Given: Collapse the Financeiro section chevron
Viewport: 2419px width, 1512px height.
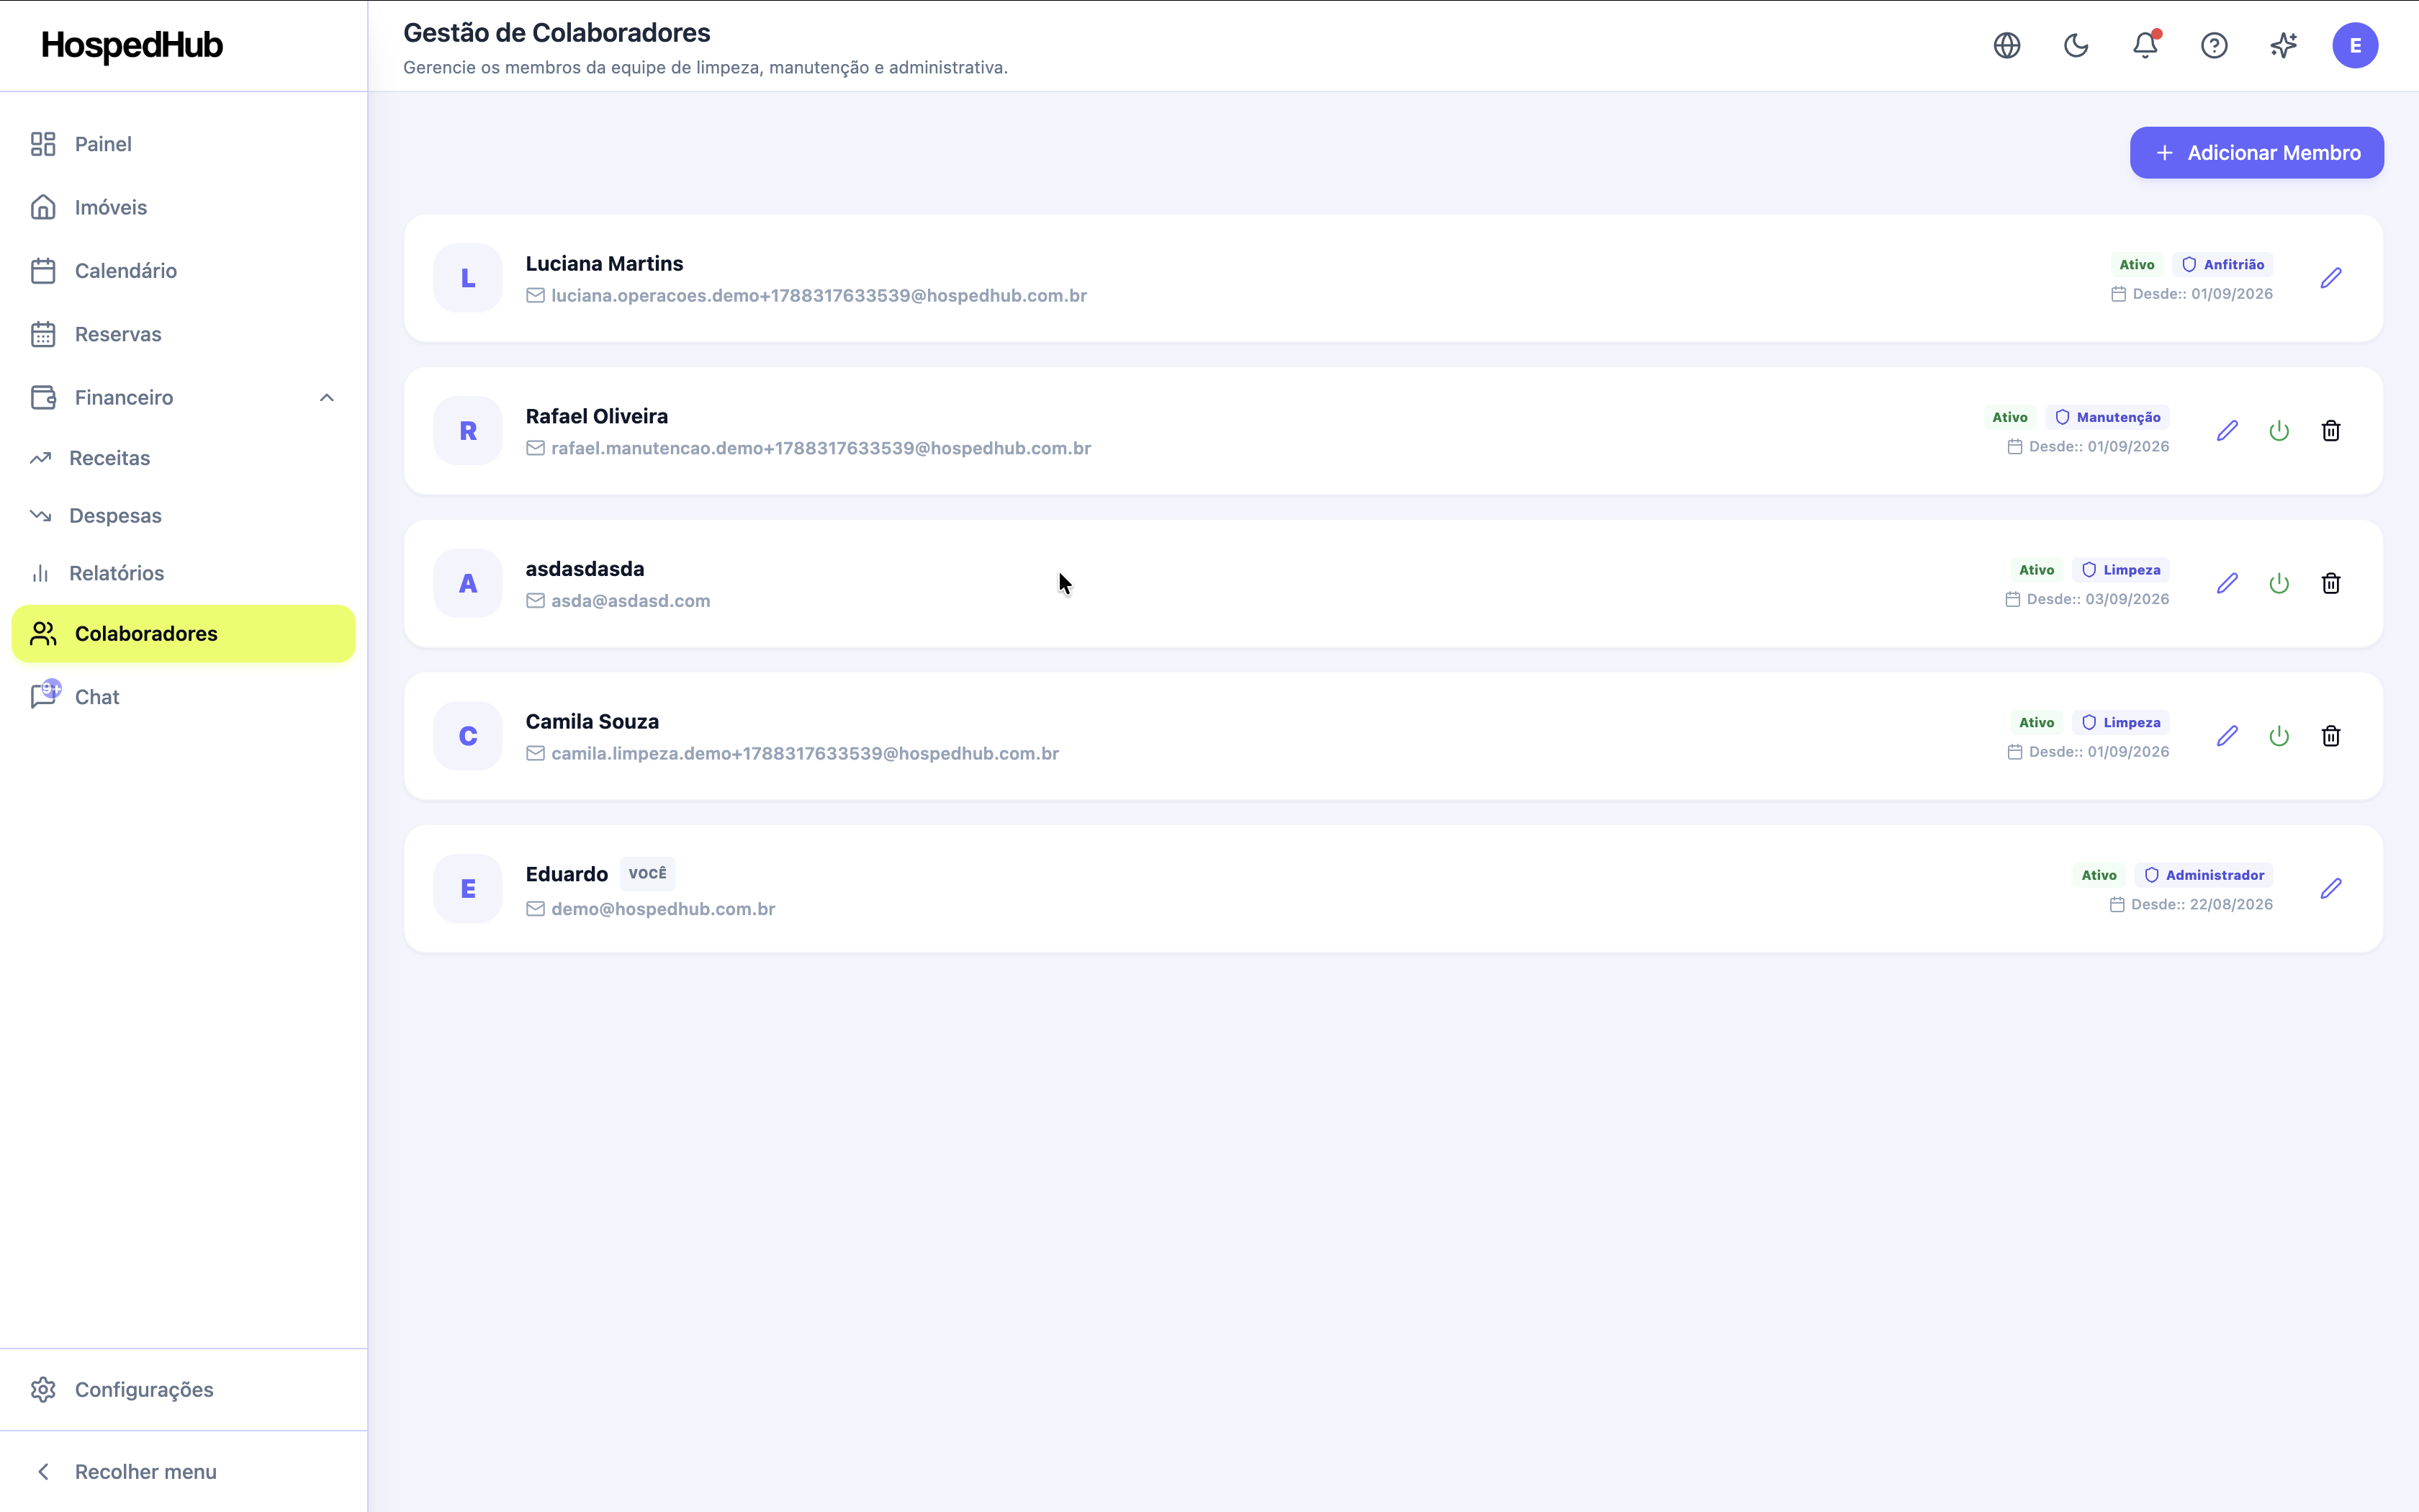Looking at the screenshot, I should (327, 398).
